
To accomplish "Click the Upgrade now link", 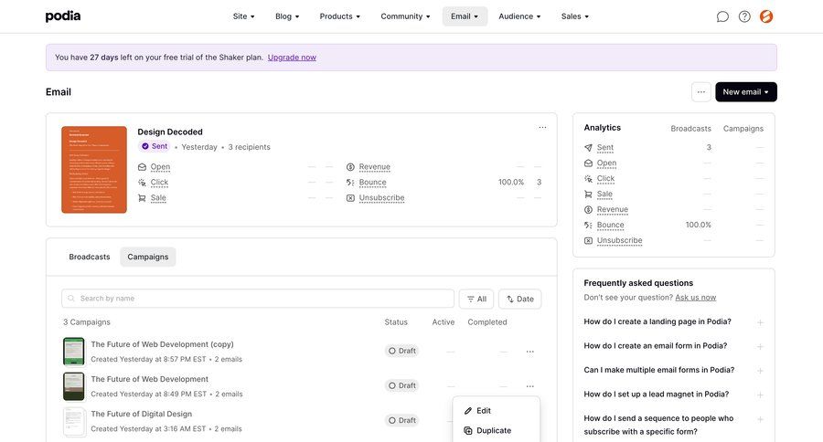I will coord(292,58).
